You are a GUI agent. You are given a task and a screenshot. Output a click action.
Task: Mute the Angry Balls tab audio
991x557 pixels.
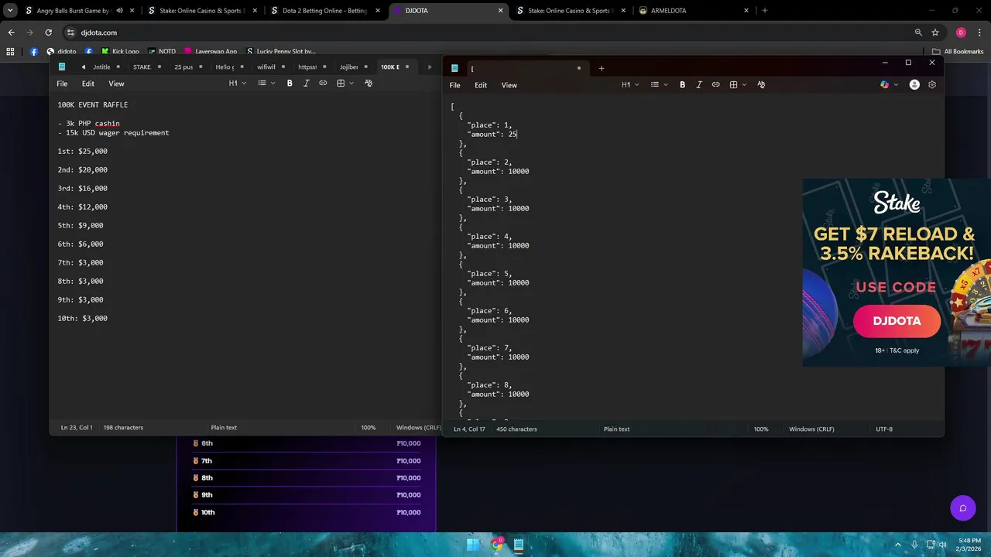(119, 11)
